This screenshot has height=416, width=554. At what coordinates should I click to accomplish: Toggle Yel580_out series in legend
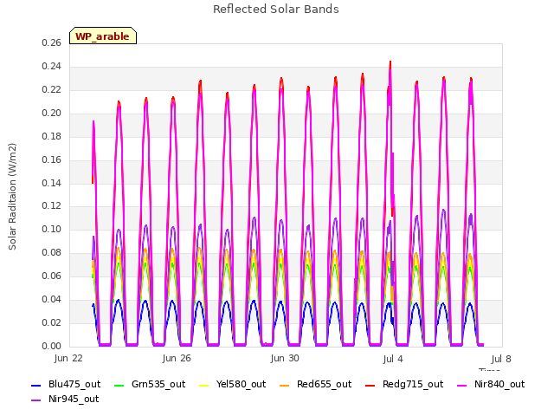(233, 385)
